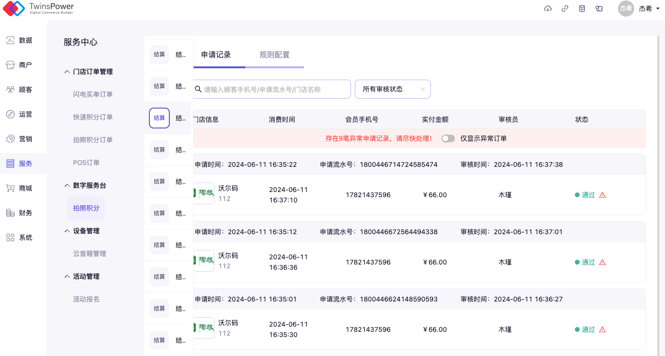This screenshot has height=356, width=665.
Task: Click the red warning icon on first record
Action: click(602, 195)
